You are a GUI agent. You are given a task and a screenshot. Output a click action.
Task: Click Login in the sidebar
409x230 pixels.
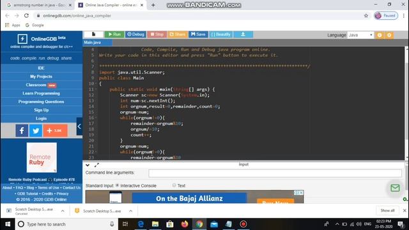tap(41, 118)
